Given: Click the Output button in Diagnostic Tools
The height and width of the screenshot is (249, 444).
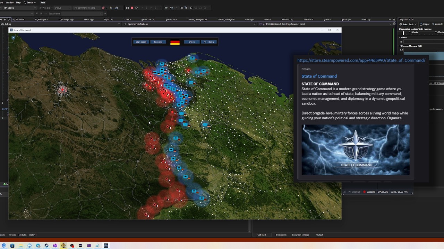Looking at the screenshot, I should [x=425, y=24].
